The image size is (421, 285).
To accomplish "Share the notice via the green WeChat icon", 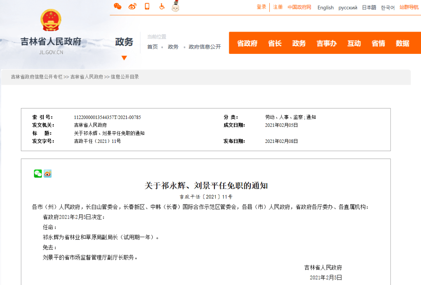I will 38,173.
